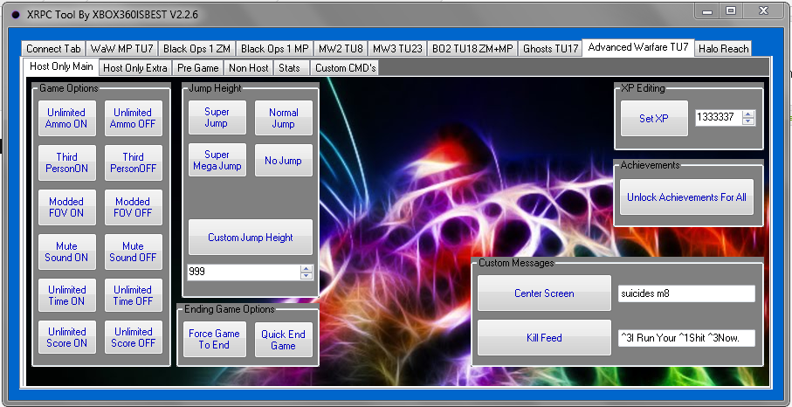The image size is (792, 407).
Task: Turn on Unlimited Ammo
Action: pos(66,118)
